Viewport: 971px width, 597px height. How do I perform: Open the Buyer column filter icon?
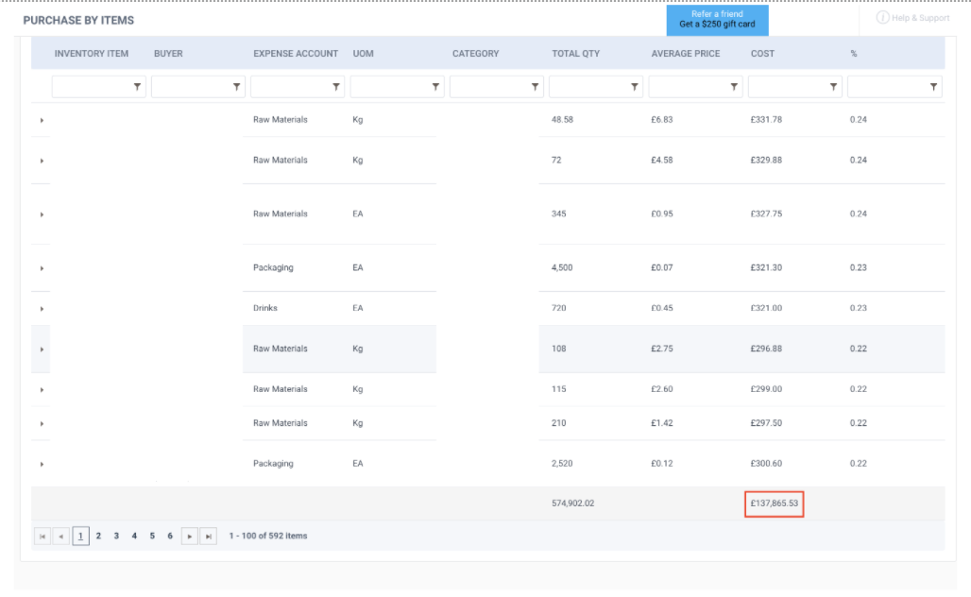click(x=236, y=87)
